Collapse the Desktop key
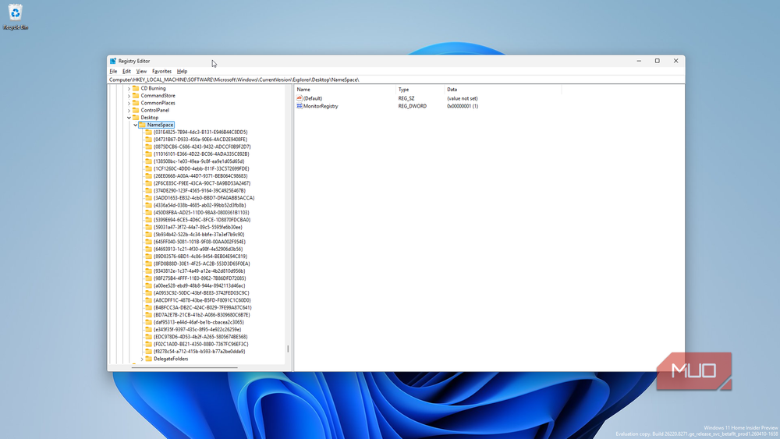 (129, 118)
